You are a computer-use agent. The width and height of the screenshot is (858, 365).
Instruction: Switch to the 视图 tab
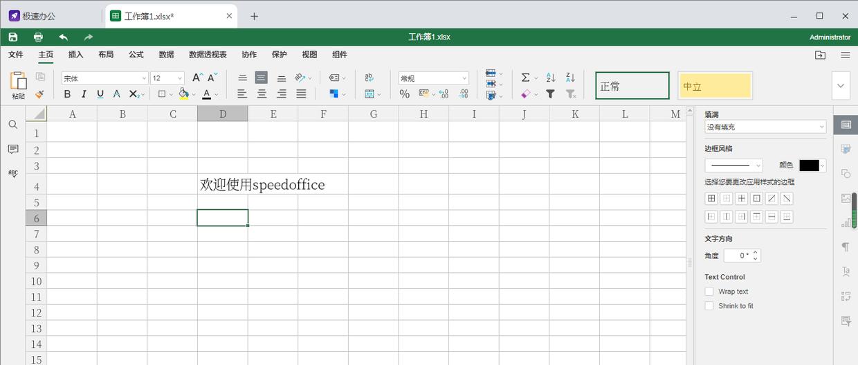[x=309, y=55]
